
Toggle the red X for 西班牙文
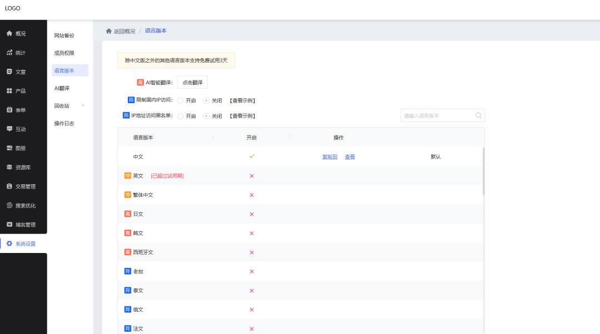coord(252,252)
